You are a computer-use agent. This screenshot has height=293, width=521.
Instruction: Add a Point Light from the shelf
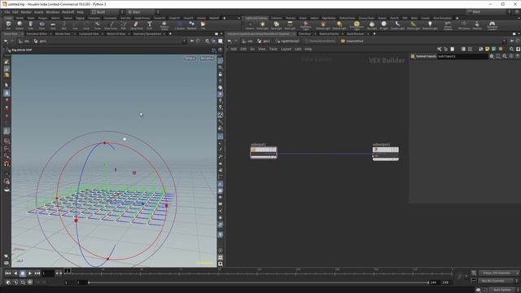tap(262, 25)
